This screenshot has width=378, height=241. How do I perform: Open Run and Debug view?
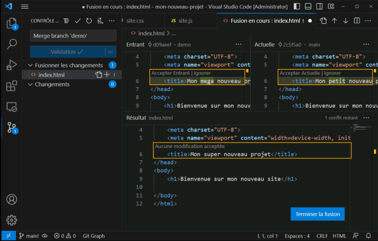coord(11,65)
